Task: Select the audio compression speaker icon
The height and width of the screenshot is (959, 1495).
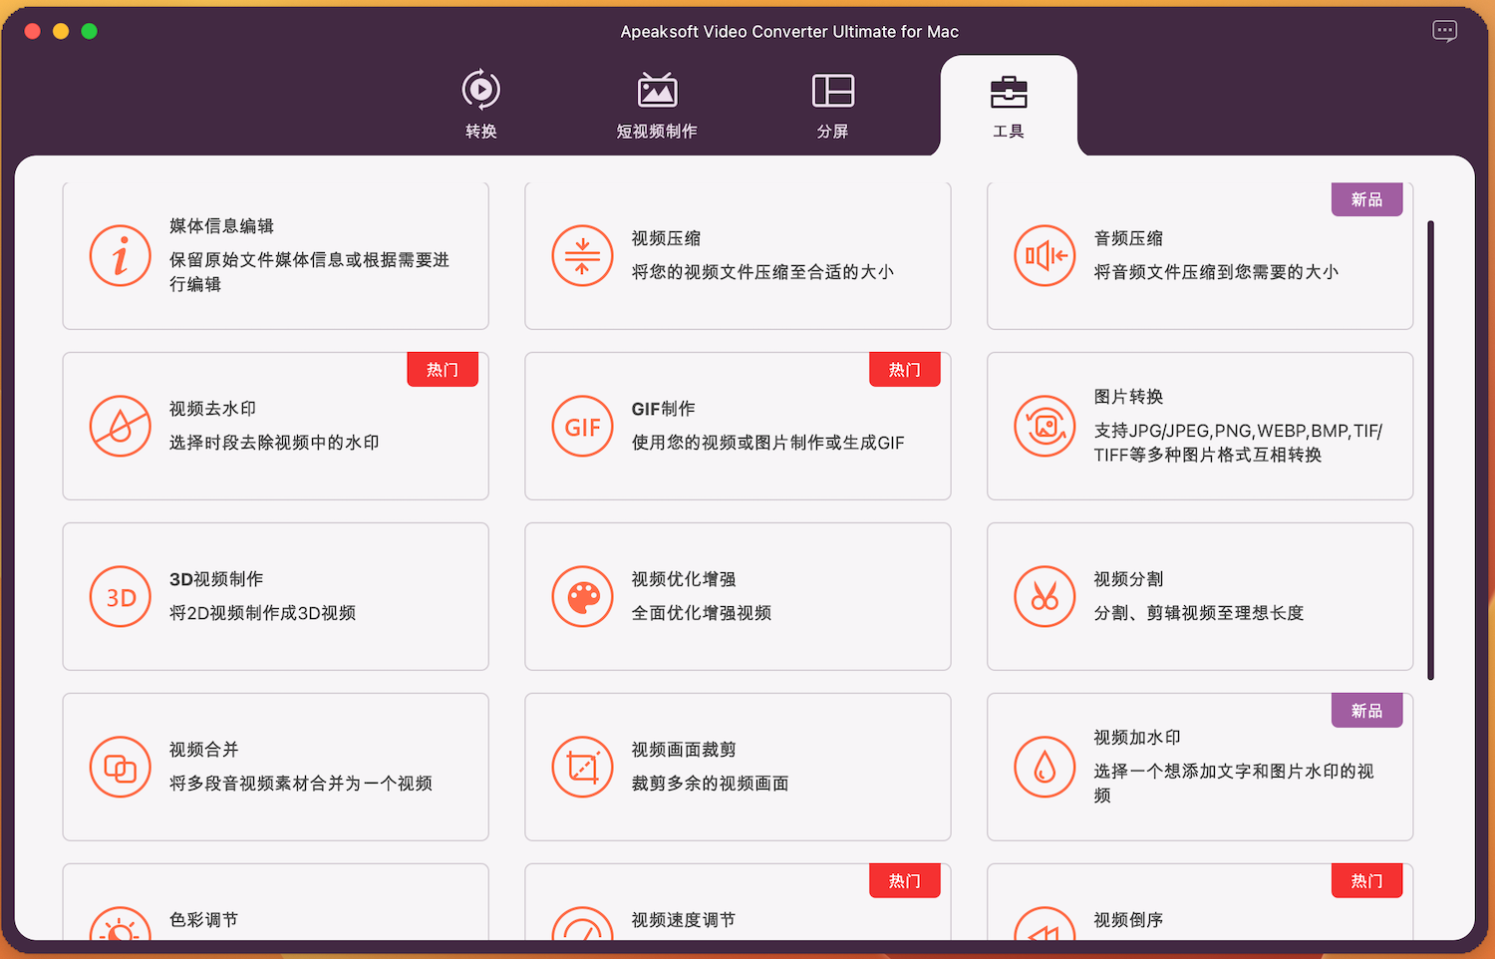Action: tap(1045, 255)
